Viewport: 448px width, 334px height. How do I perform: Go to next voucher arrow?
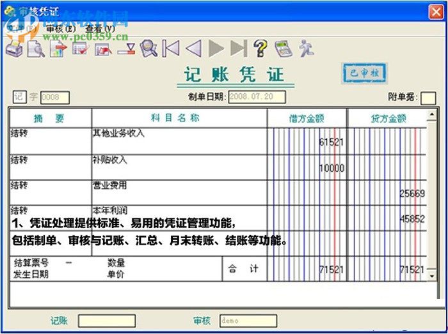click(216, 49)
